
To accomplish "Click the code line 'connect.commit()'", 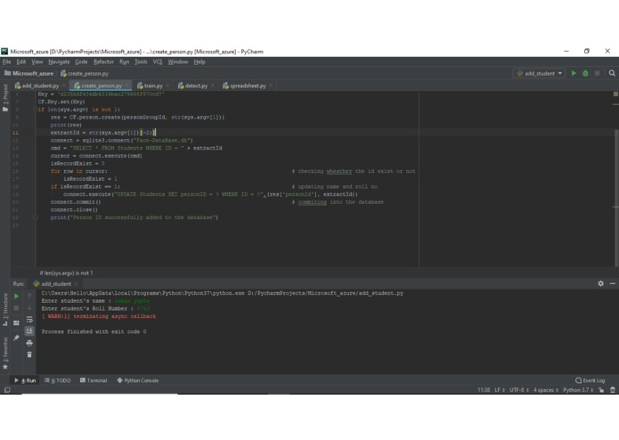I will 76,202.
